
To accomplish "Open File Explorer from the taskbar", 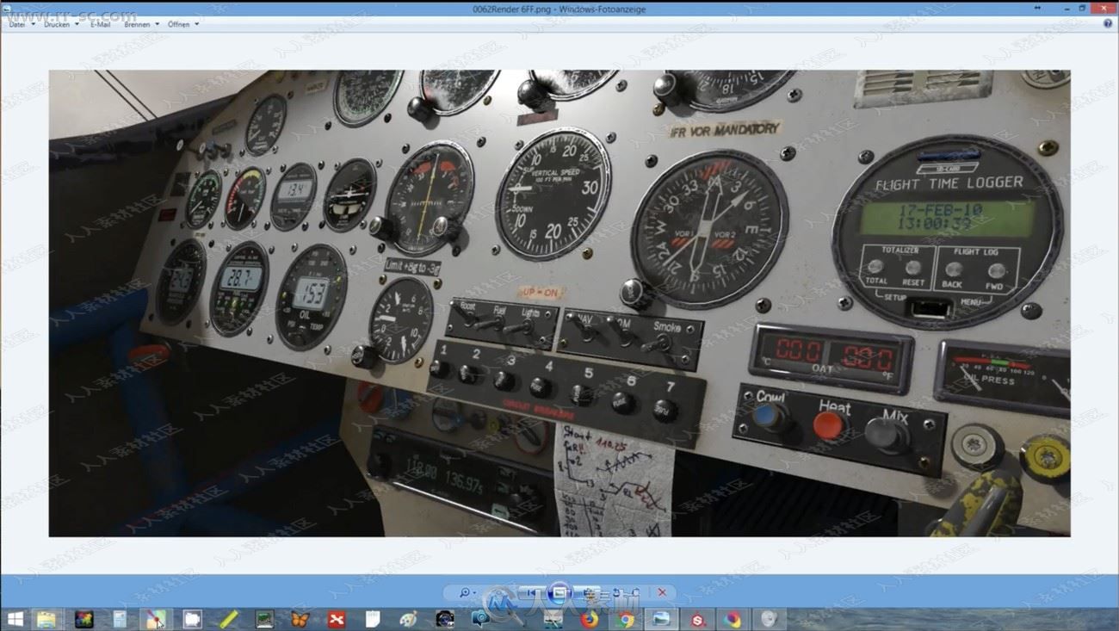I will (46, 619).
